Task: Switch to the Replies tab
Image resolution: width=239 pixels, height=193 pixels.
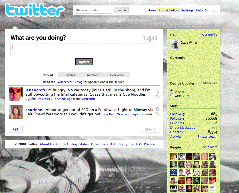Action: pos(70,75)
